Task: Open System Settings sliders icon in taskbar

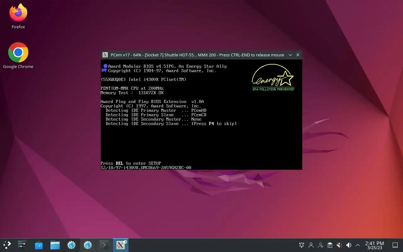Action: click(22, 245)
